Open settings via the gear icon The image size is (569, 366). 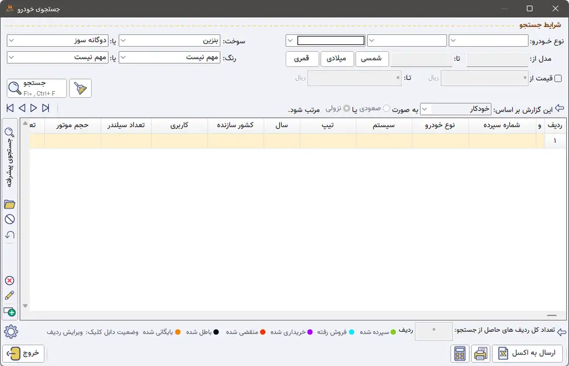point(11,332)
